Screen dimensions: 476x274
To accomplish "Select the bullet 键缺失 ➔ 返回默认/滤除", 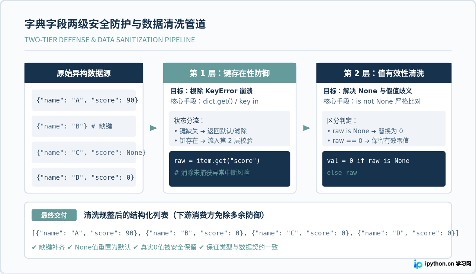I will click(x=210, y=131).
